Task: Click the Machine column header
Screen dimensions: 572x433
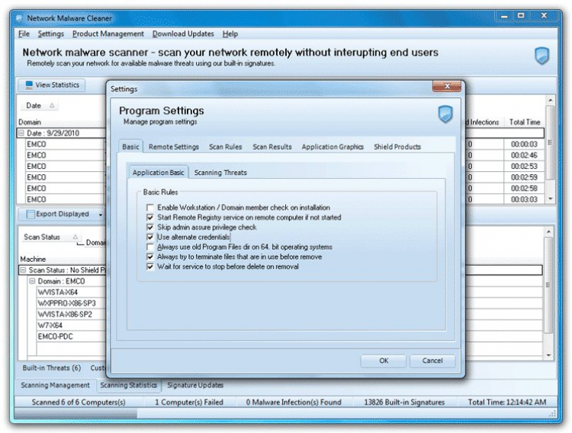Action: [62, 259]
